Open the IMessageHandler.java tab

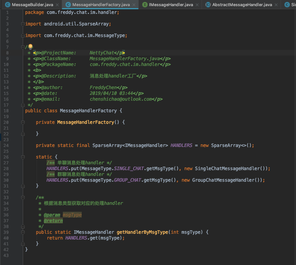[171, 5]
